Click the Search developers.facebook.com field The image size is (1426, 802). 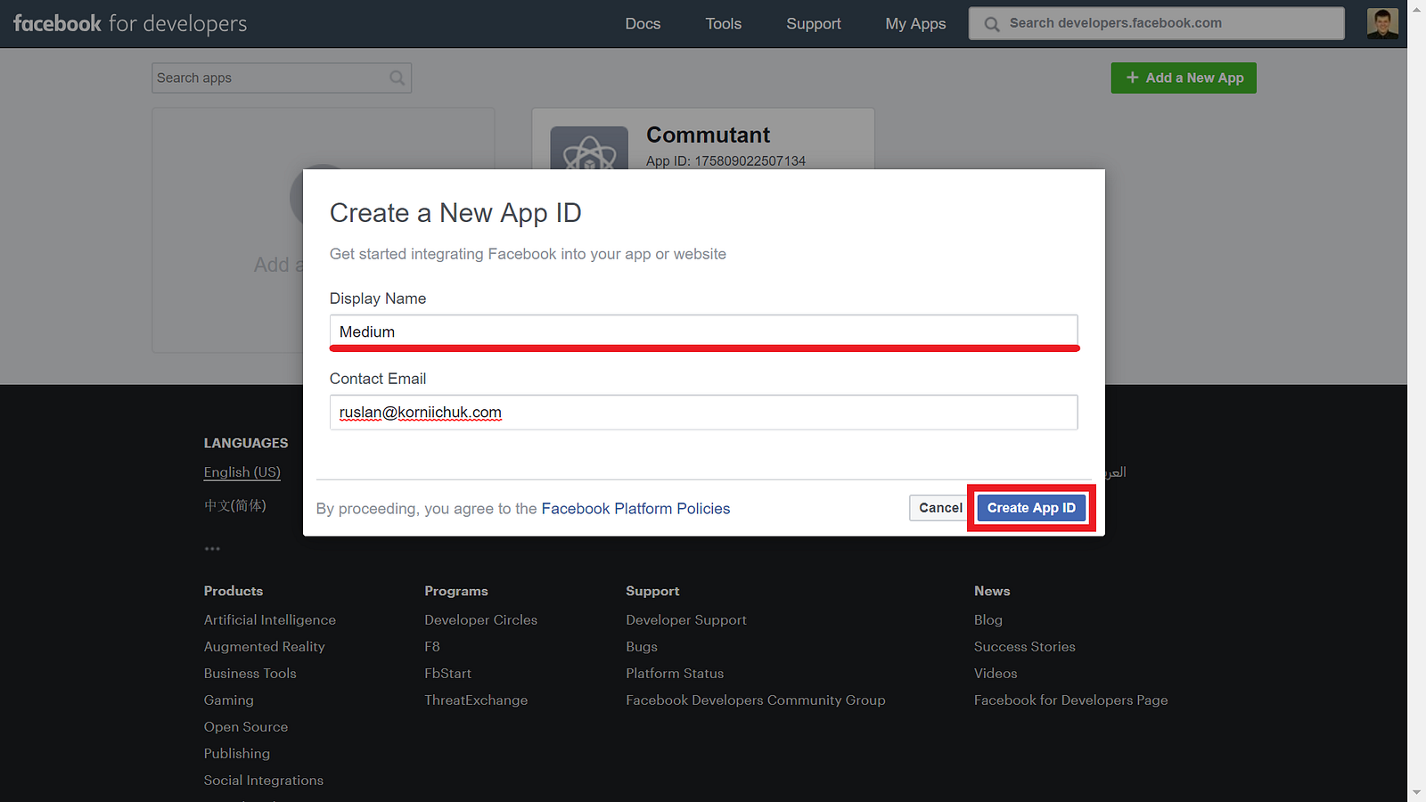[1156, 23]
